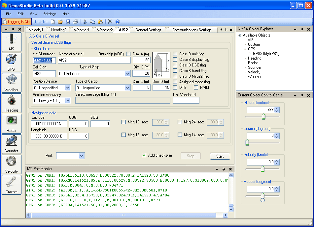
Task: Click the Logging is ON button
Action: (16, 22)
